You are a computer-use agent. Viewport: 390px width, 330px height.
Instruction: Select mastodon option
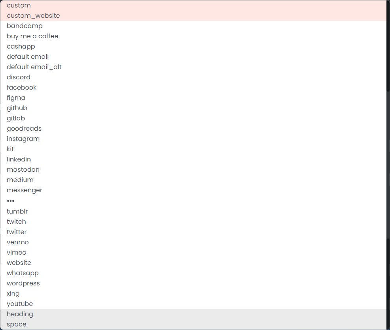click(193, 170)
